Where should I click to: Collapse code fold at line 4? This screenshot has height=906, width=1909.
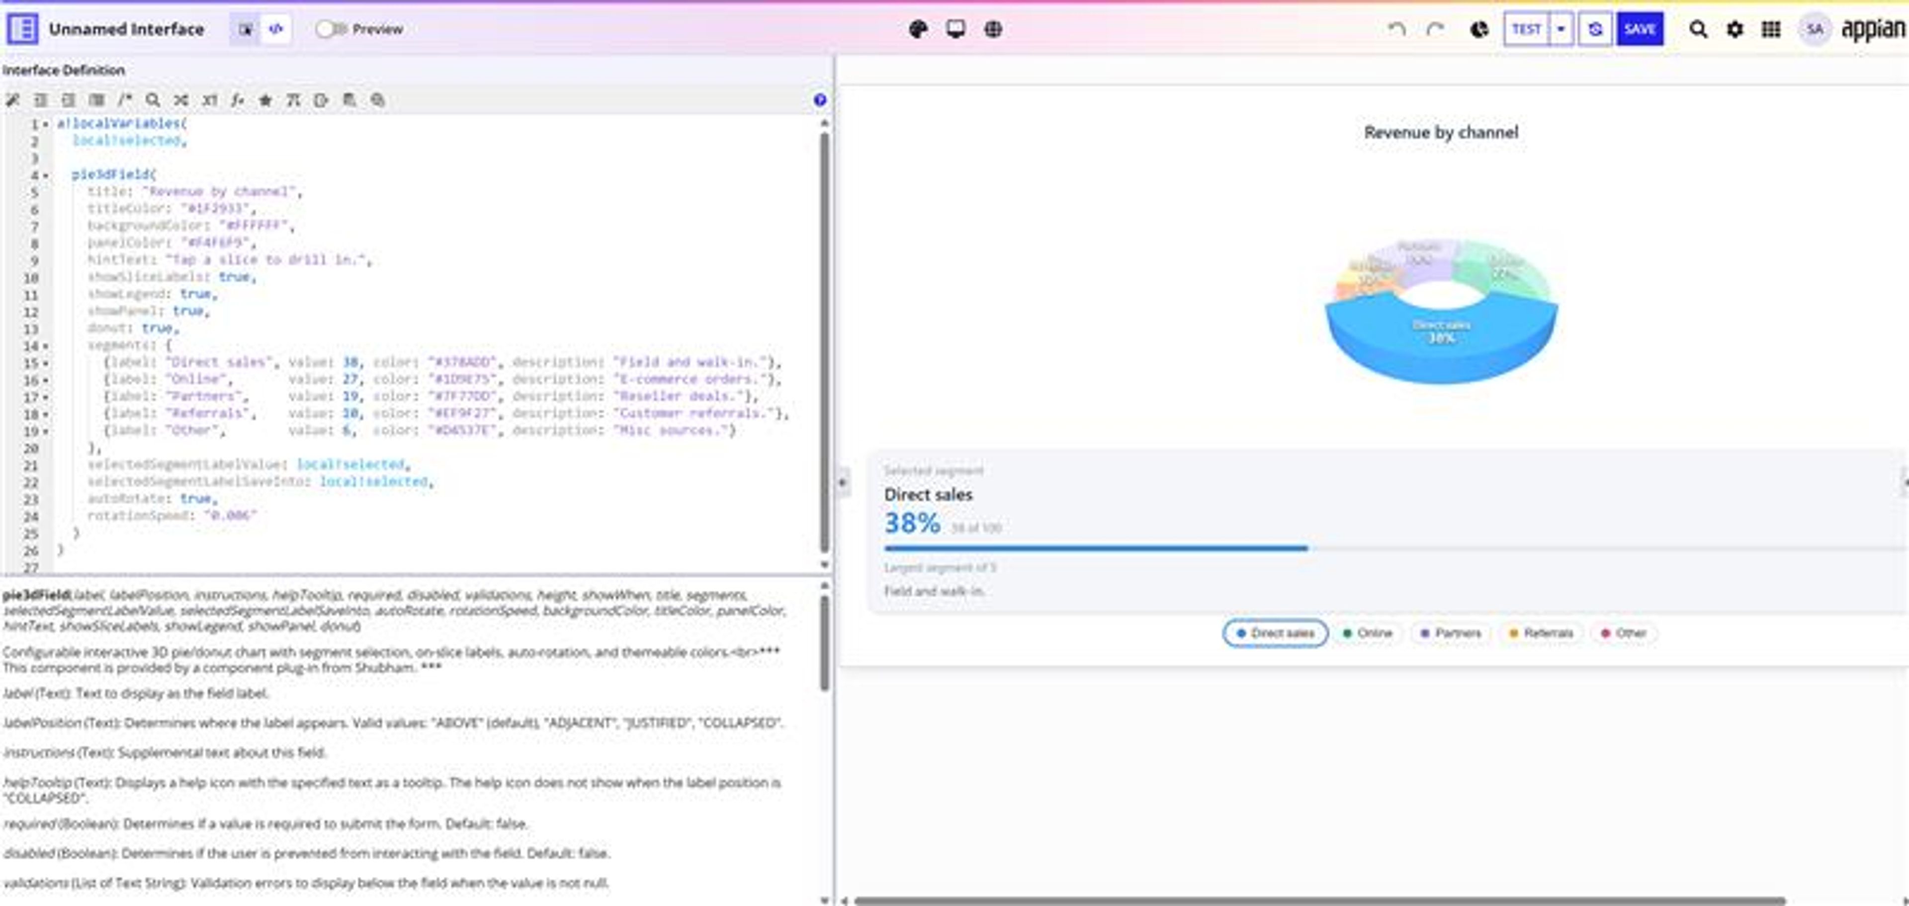(x=46, y=175)
